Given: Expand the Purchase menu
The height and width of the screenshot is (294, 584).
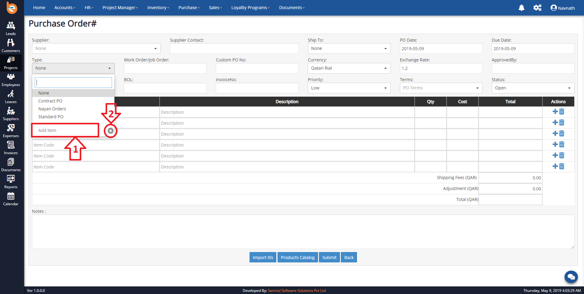Looking at the screenshot, I should [x=189, y=8].
